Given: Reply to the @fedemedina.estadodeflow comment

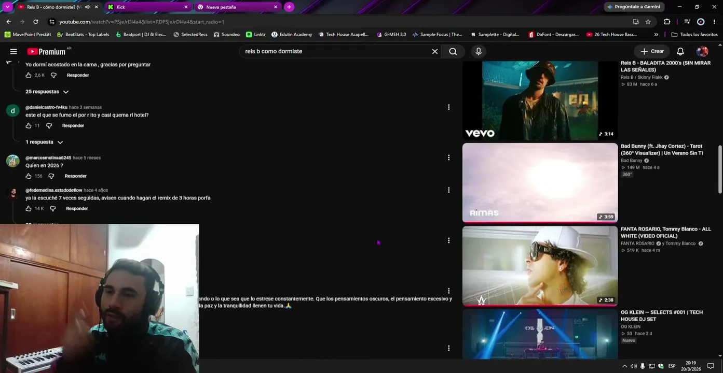Looking at the screenshot, I should click(77, 208).
